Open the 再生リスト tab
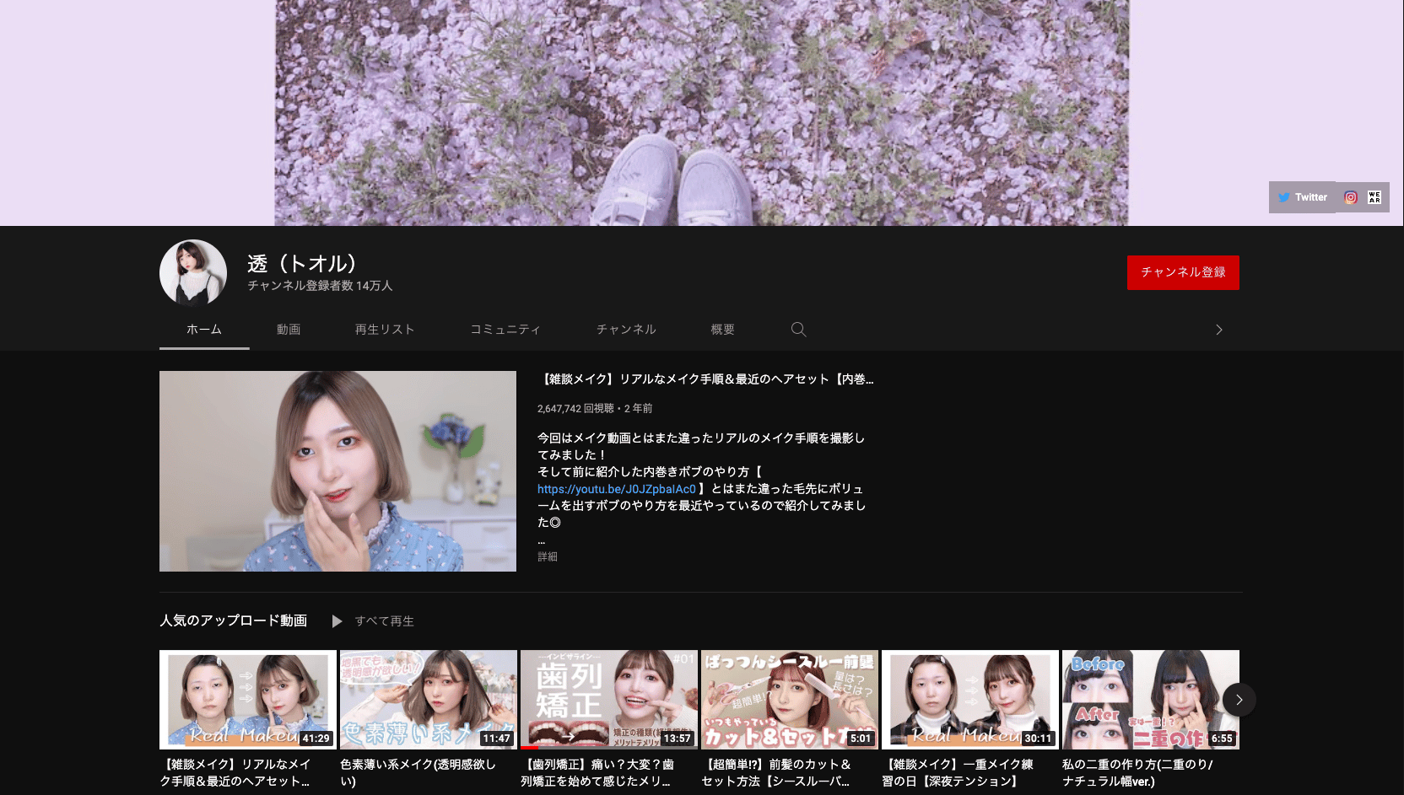 (385, 330)
